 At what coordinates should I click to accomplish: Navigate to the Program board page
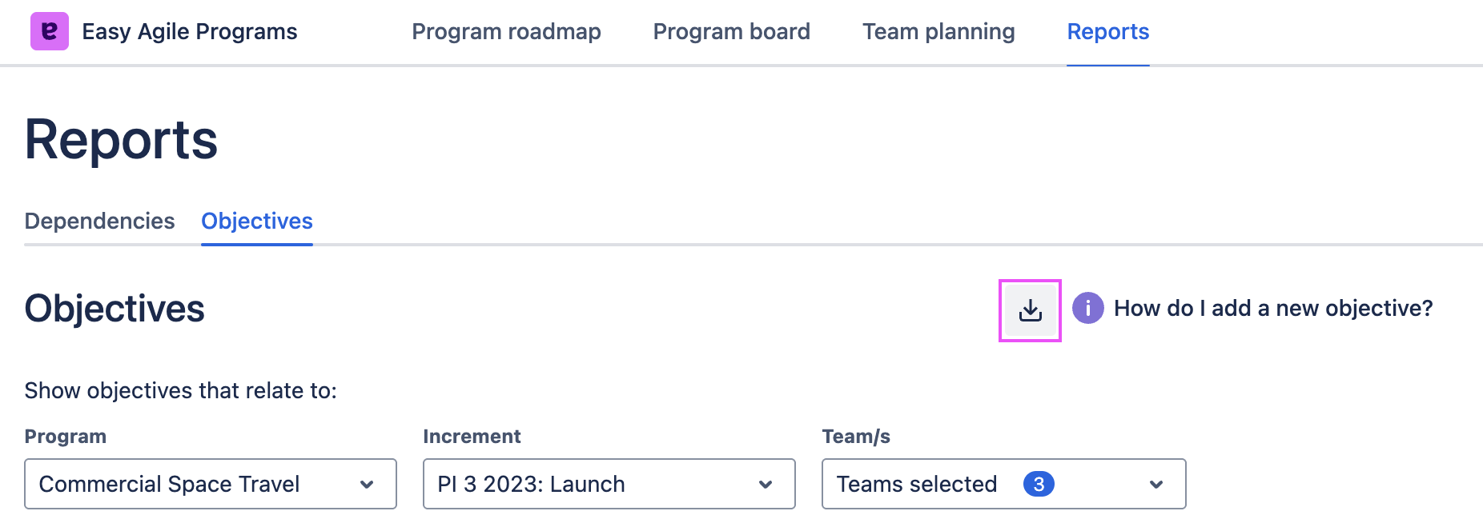click(x=731, y=31)
